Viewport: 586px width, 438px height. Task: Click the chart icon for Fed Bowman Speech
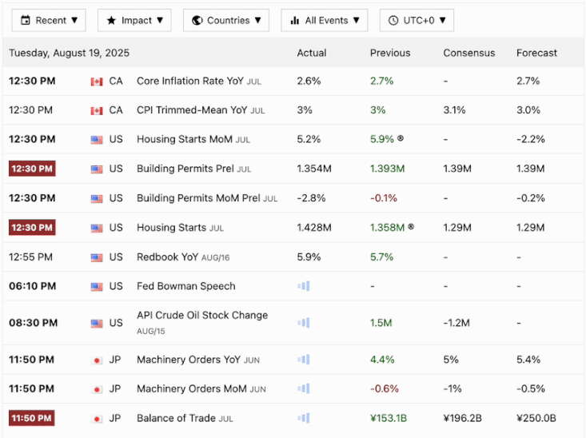pos(303,286)
